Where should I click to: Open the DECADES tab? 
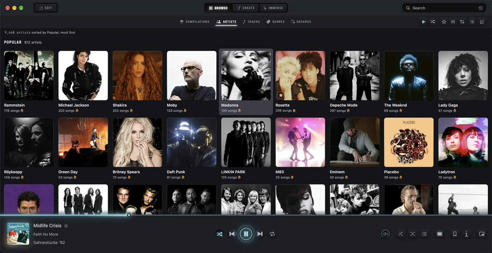click(301, 22)
